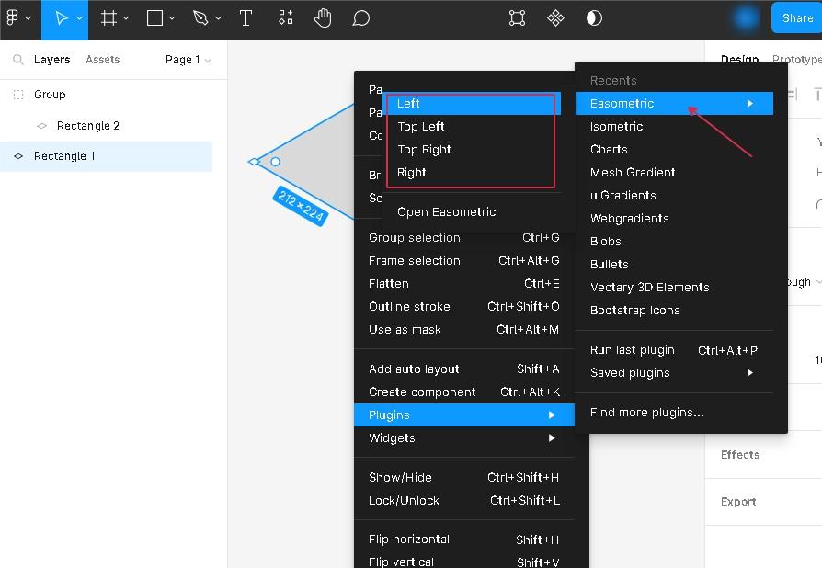Select the Text tool

245,18
